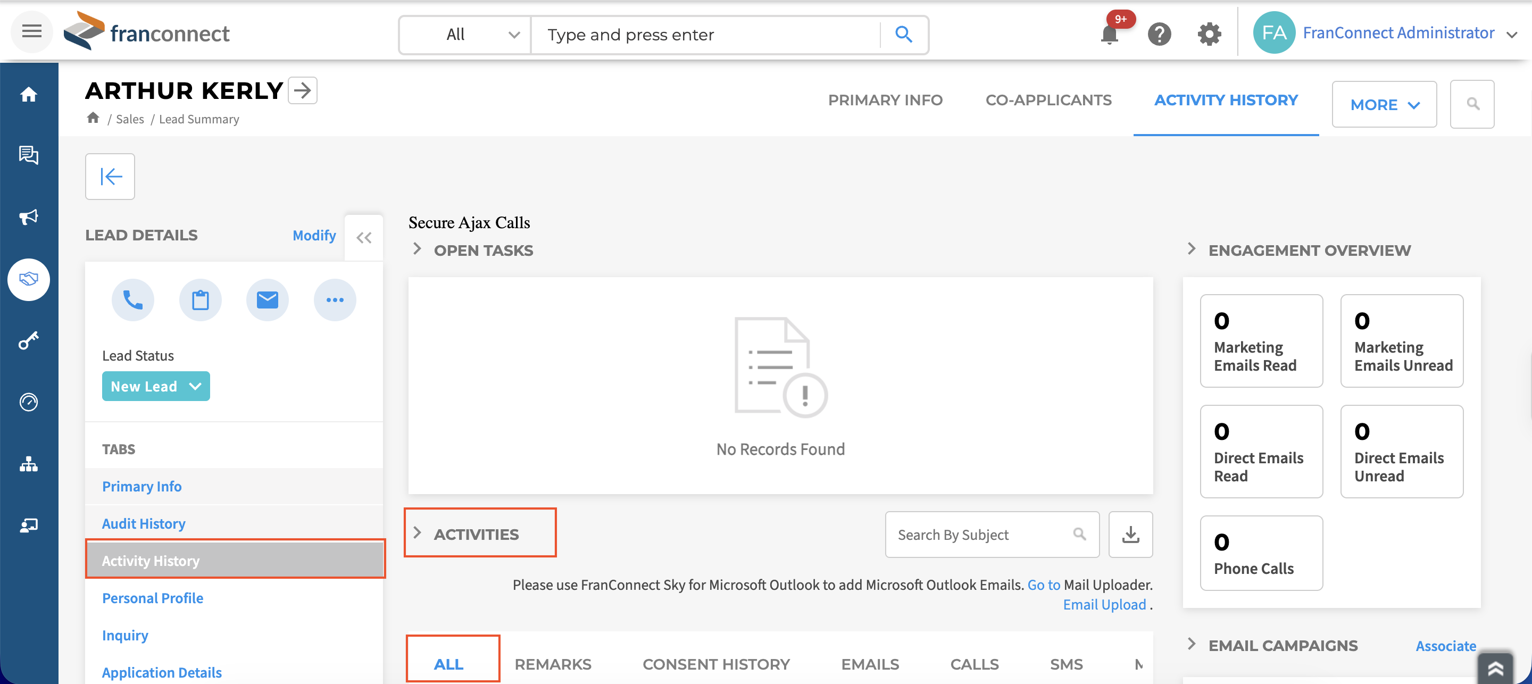Click Sales in the breadcrumb
Viewport: 1532px width, 684px height.
[x=130, y=119]
